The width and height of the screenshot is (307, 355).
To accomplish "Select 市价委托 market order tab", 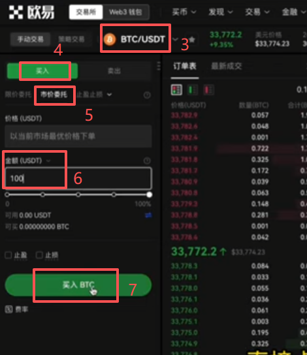I will coord(54,95).
